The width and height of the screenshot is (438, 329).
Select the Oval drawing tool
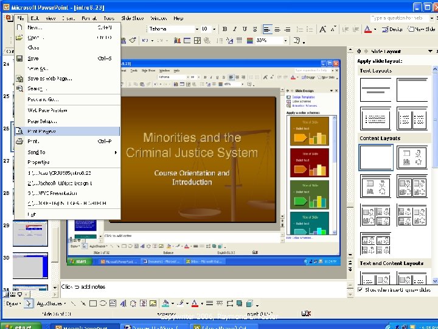[103, 303]
